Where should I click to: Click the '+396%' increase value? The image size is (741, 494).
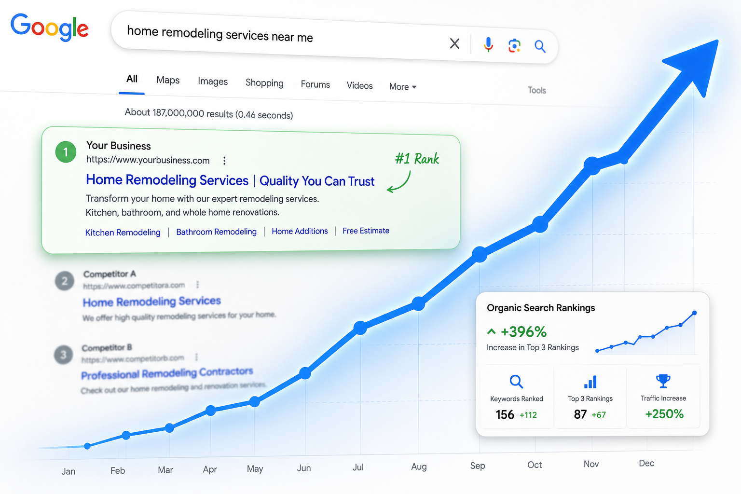tap(523, 332)
